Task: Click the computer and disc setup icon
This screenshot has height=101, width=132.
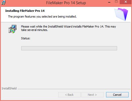Action: click(x=12, y=29)
